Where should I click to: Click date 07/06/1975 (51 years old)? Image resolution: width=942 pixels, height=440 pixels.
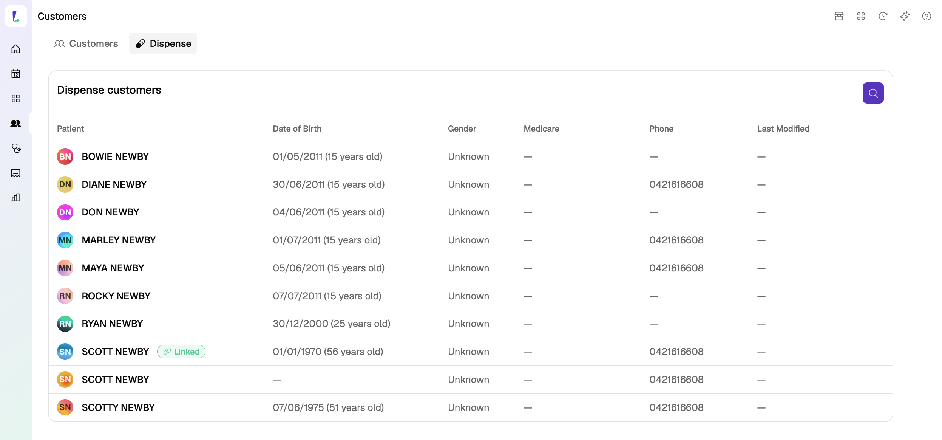click(328, 407)
